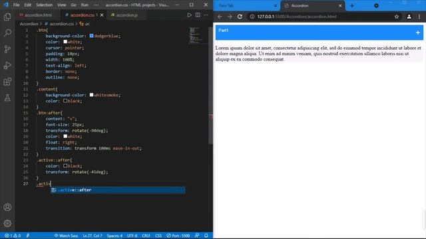Screen dimensions: 426x239
Task: Open the Run menu
Action: [x=85, y=5]
